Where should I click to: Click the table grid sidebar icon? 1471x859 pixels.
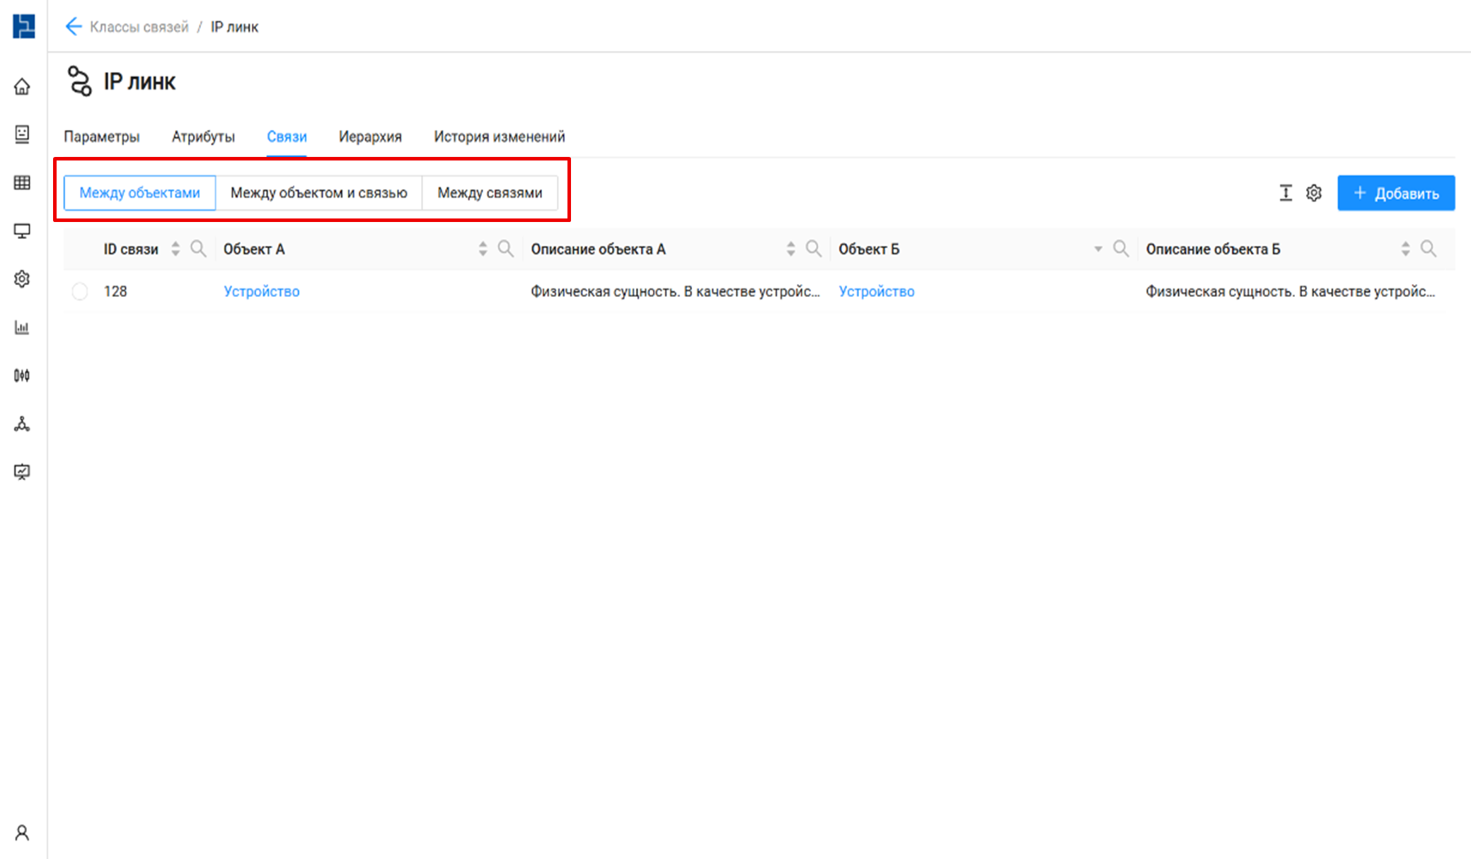[22, 183]
